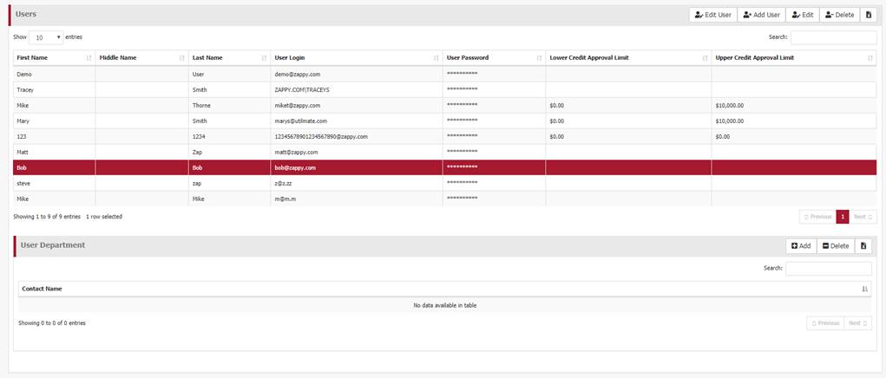Add a new User Department entry
This screenshot has height=378, width=886.
801,246
